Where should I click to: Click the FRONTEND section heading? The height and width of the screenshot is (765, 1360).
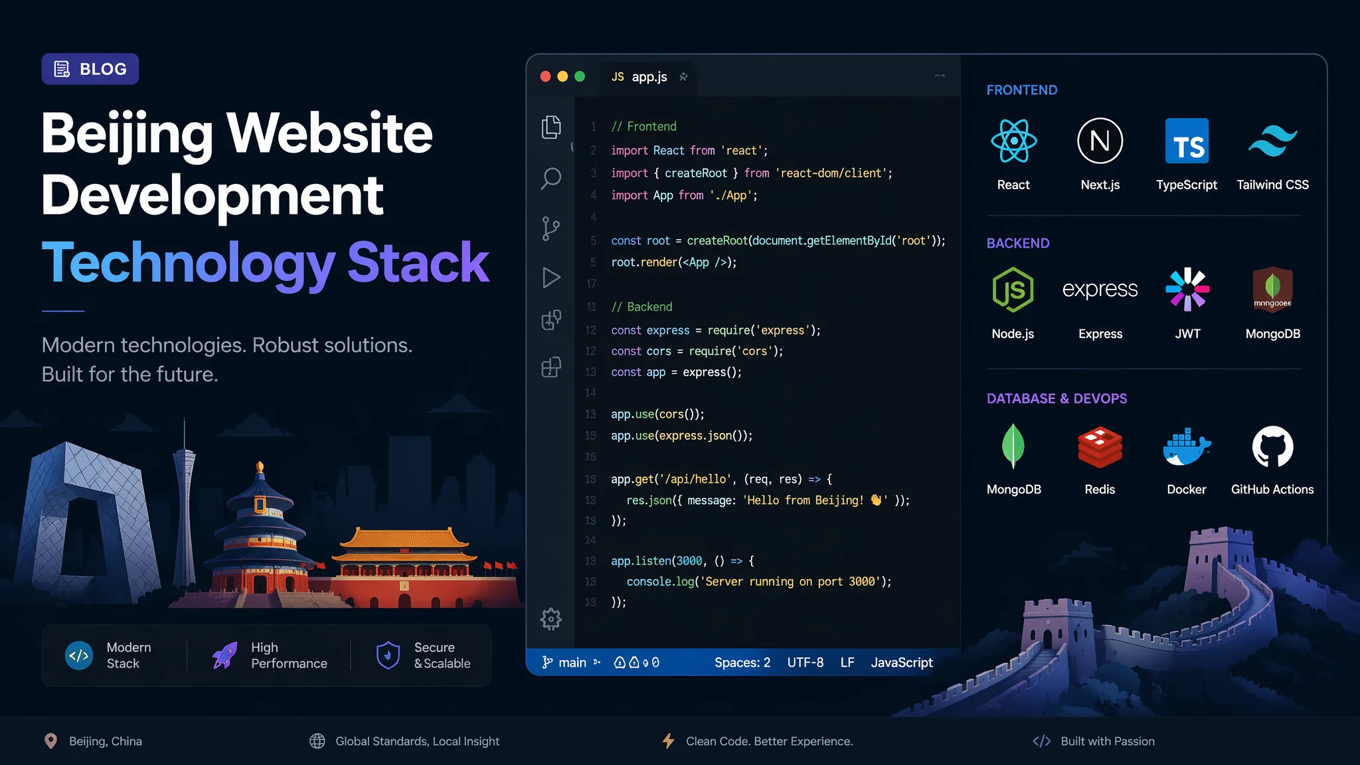[1021, 90]
